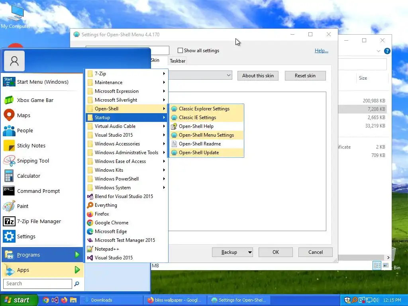
Task: Switch to bliss wallpaper Firefox taskbar window
Action: pos(175,300)
